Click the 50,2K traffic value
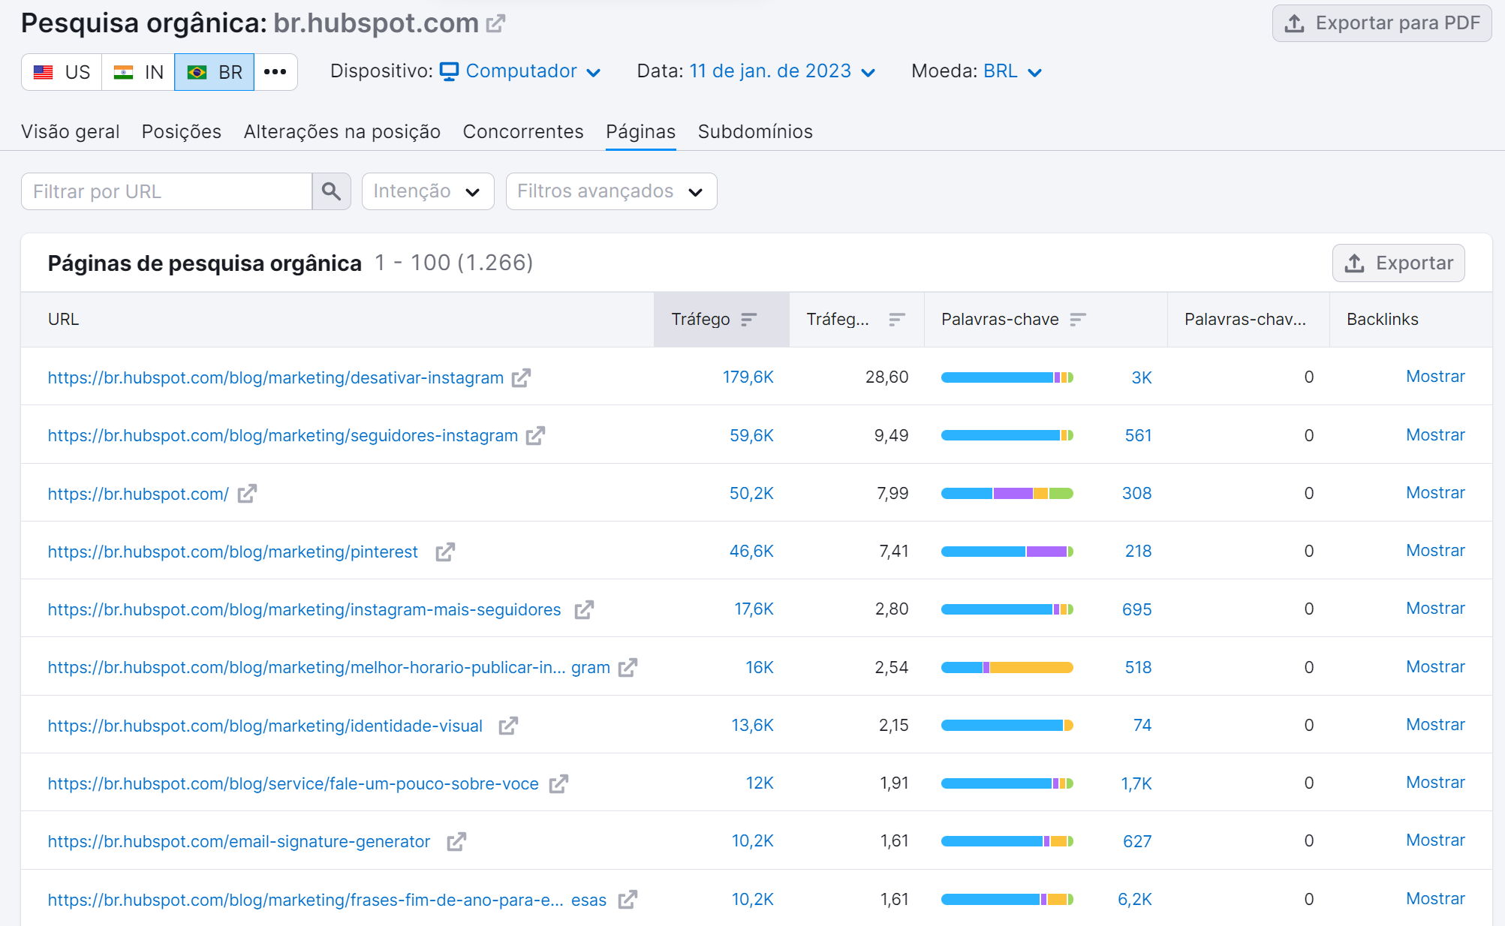Viewport: 1505px width, 926px height. (x=751, y=494)
